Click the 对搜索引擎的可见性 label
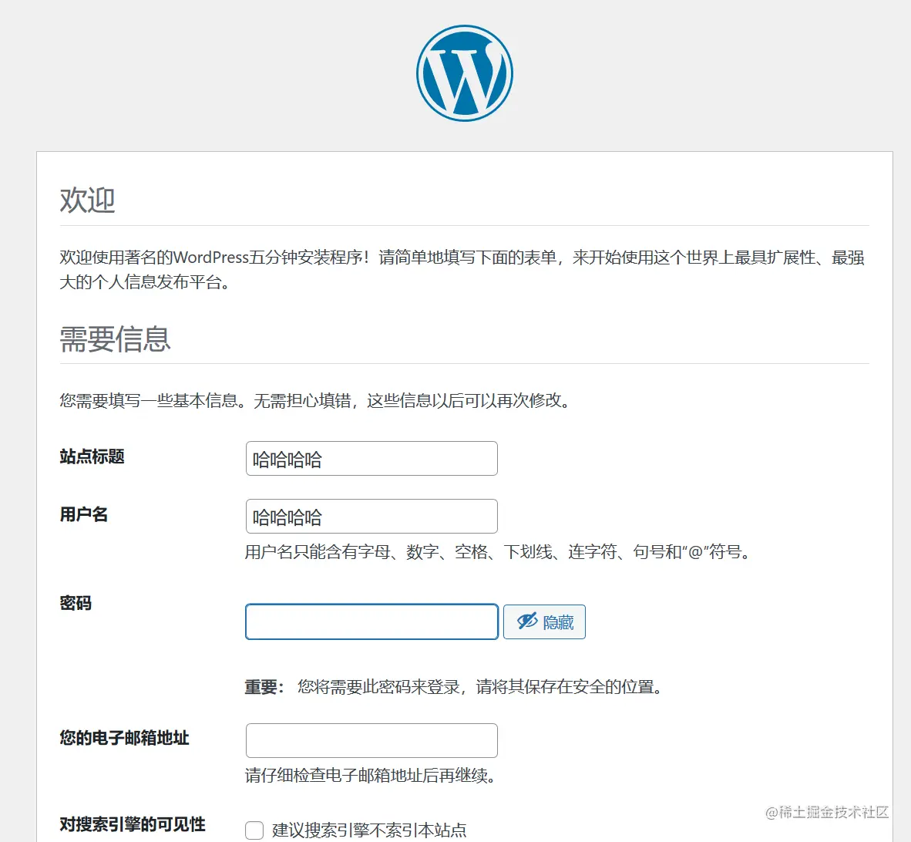911x842 pixels. (133, 824)
